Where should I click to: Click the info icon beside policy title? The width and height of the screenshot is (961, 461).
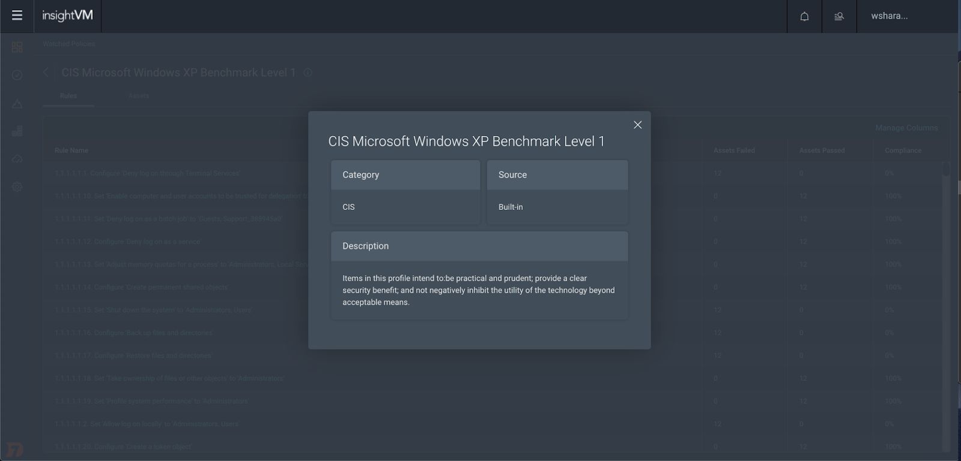point(308,73)
